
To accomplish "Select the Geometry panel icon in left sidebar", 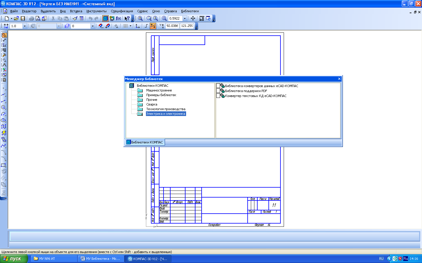I will coord(4,35).
